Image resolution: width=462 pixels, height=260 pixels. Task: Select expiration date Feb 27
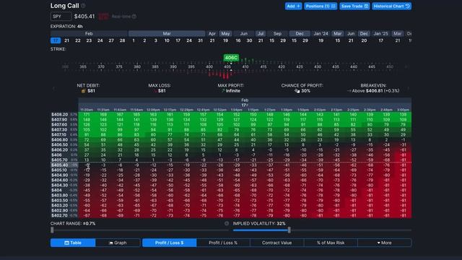pos(111,40)
